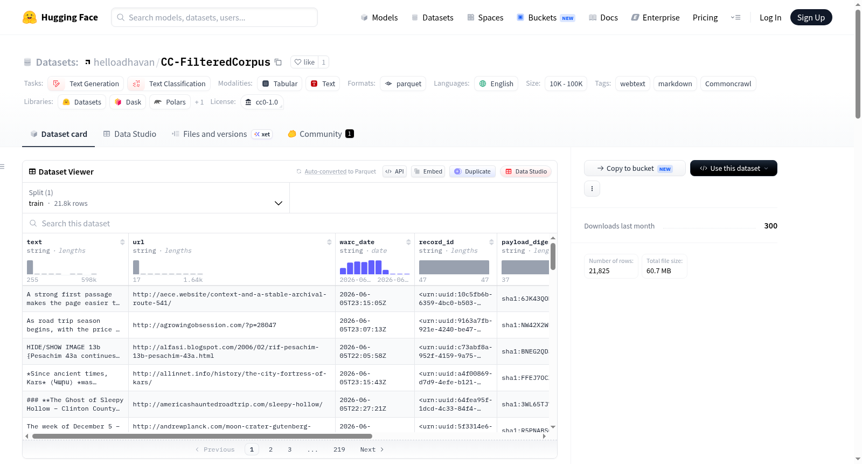Click the table vertical scrollbar thumb
The height and width of the screenshot is (464, 862).
[553, 257]
